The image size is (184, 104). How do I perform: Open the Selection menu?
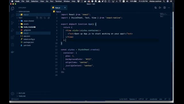click(x=34, y=1)
